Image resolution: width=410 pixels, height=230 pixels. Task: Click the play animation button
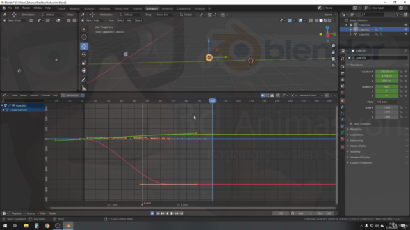[x=172, y=213]
